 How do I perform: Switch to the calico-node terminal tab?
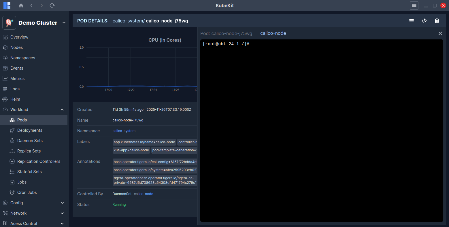pos(273,33)
